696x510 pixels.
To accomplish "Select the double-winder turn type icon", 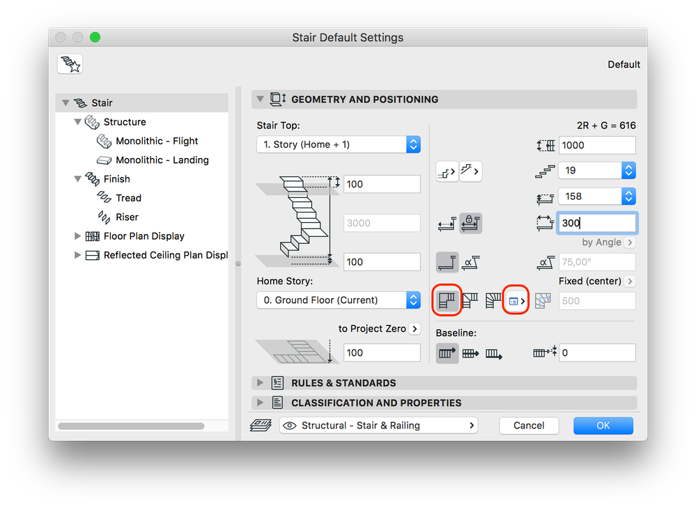I will click(x=493, y=300).
